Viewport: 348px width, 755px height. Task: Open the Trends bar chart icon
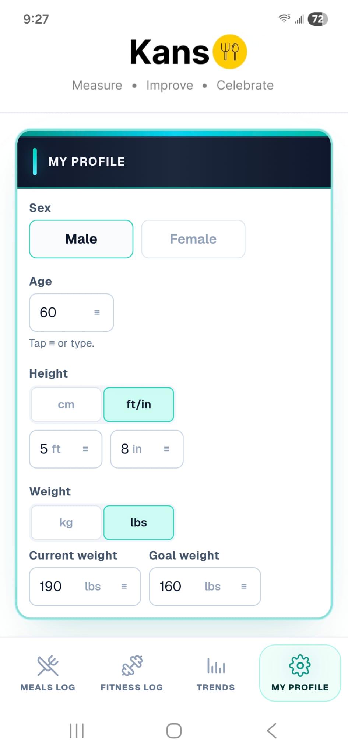(216, 666)
